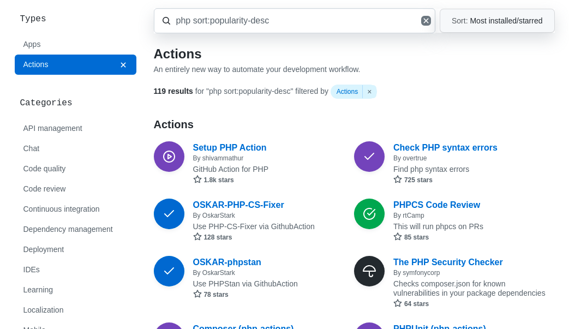Screen dimensions: 569x329
Task: Filter by the Actions chip label
Action: [347, 92]
